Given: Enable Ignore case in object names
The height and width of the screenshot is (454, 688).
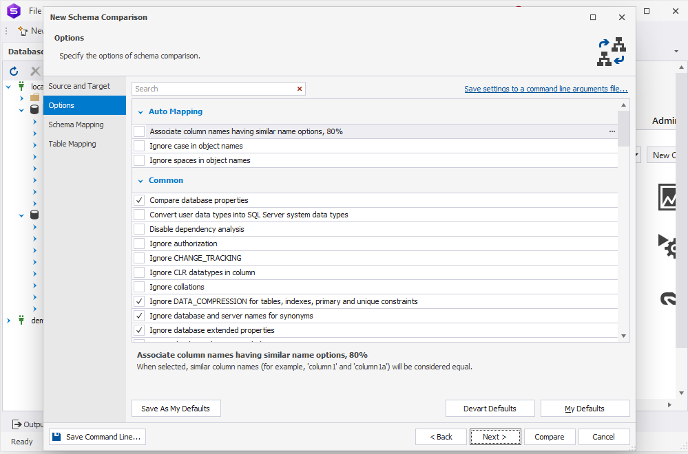Looking at the screenshot, I should 139,146.
